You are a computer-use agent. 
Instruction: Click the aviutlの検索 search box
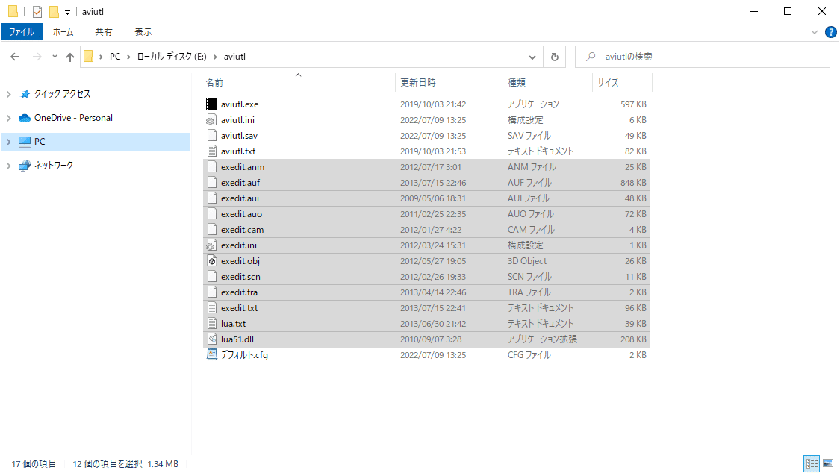[703, 57]
